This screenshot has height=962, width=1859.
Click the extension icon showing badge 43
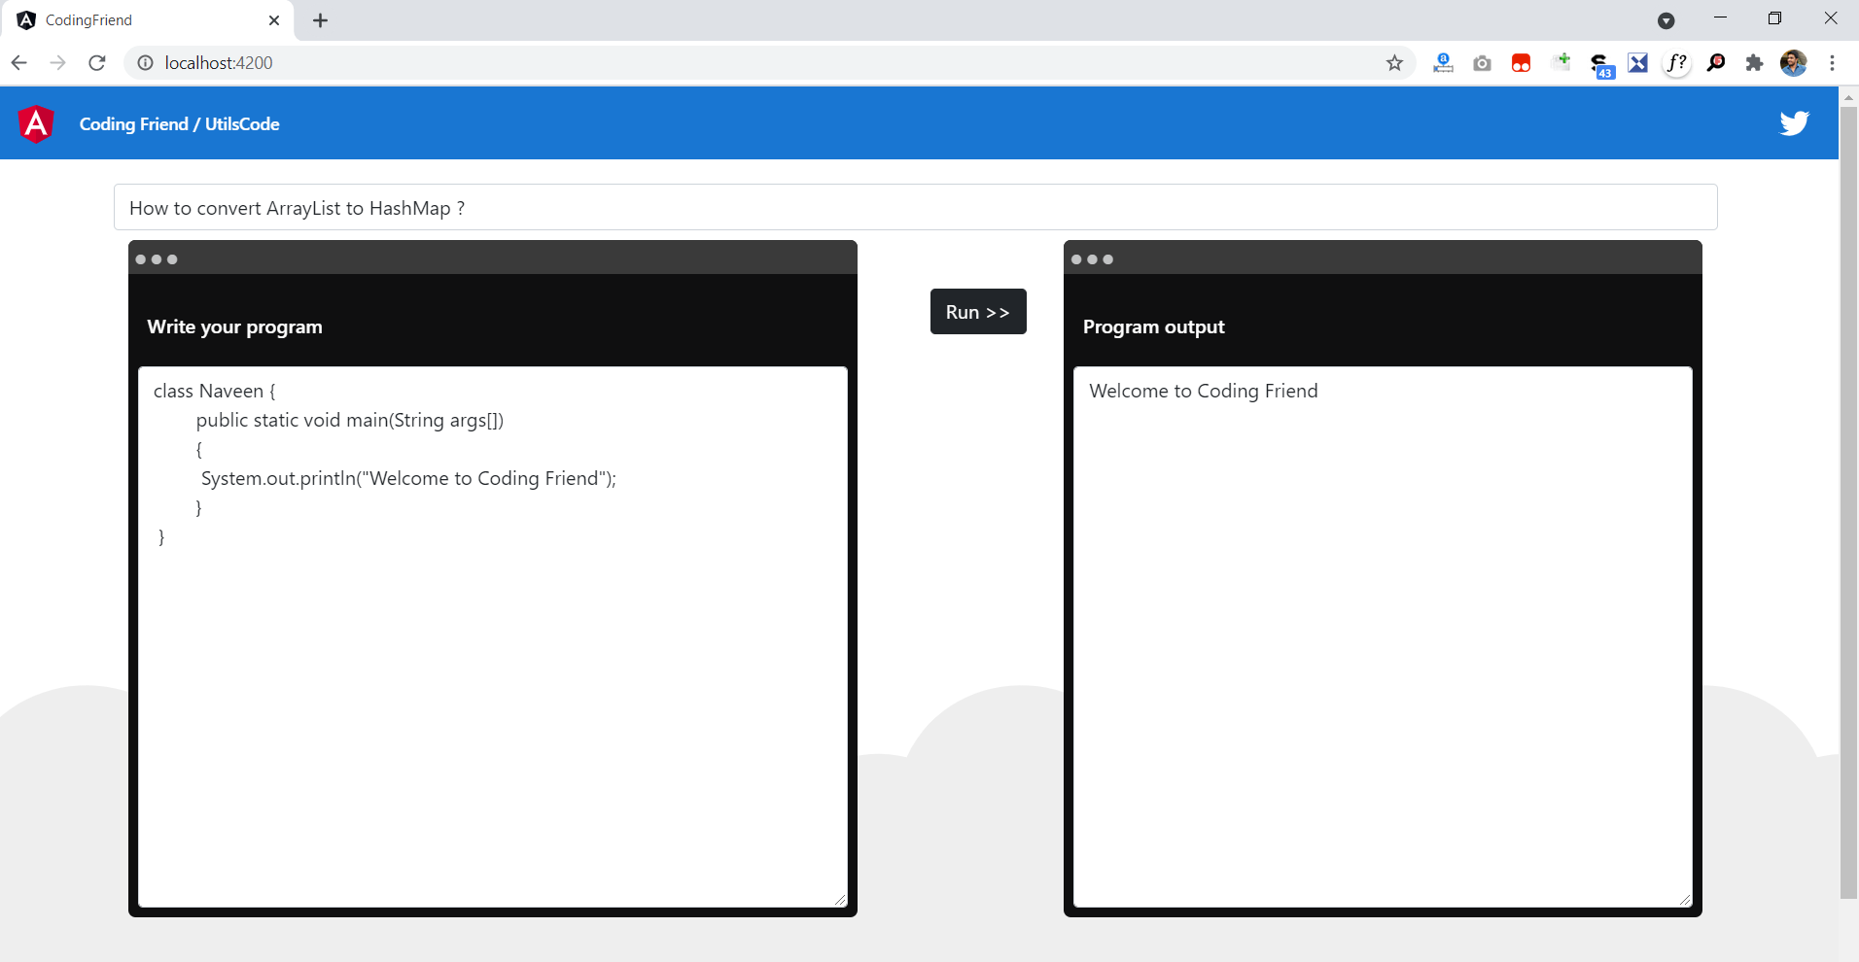pos(1598,62)
